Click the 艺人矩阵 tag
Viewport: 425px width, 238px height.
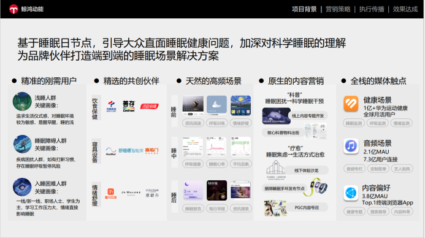402,169
